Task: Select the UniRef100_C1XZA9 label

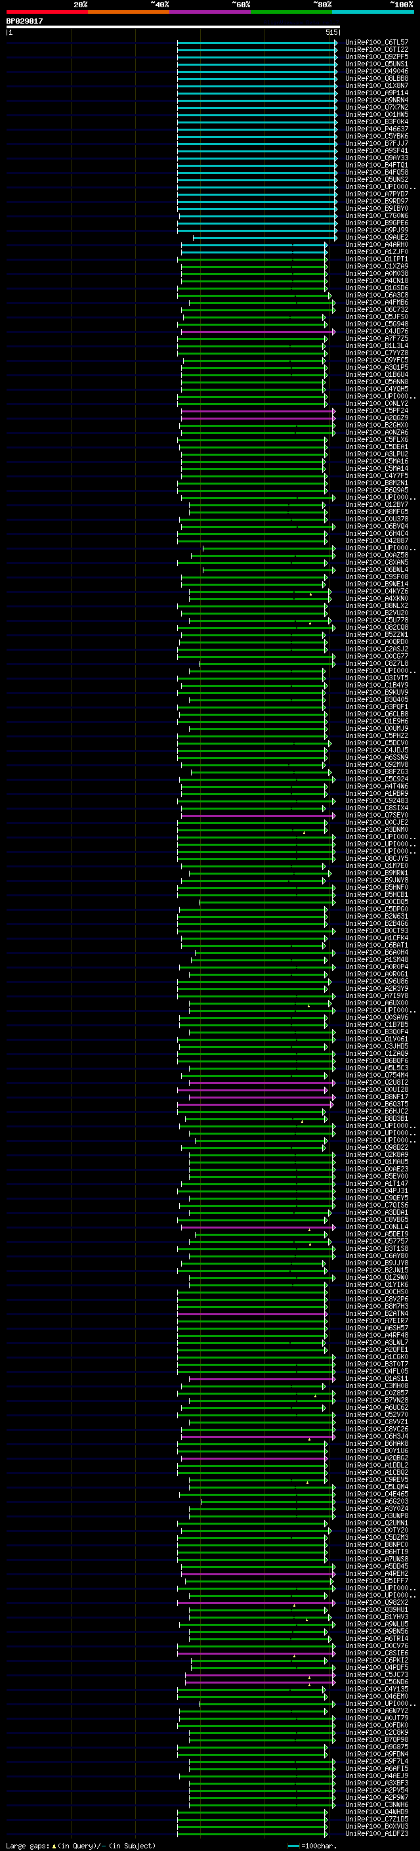Action: 377,267
